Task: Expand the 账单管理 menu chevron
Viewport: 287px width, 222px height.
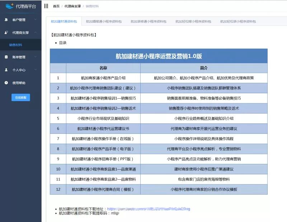Action: (36, 57)
